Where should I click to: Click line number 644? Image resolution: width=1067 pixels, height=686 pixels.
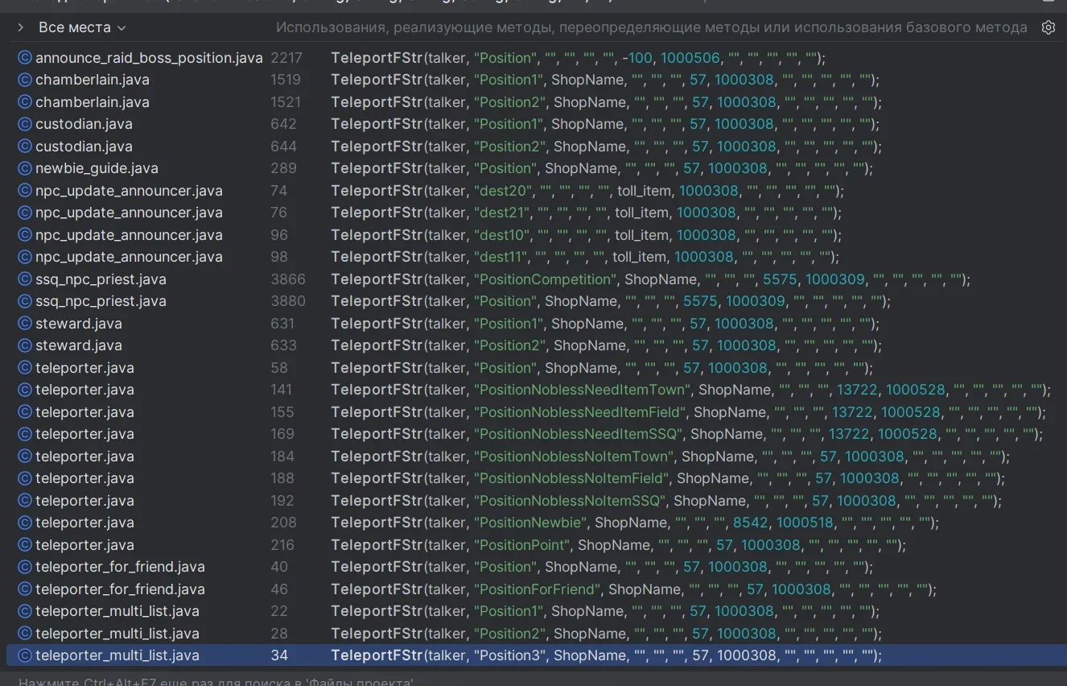point(283,147)
